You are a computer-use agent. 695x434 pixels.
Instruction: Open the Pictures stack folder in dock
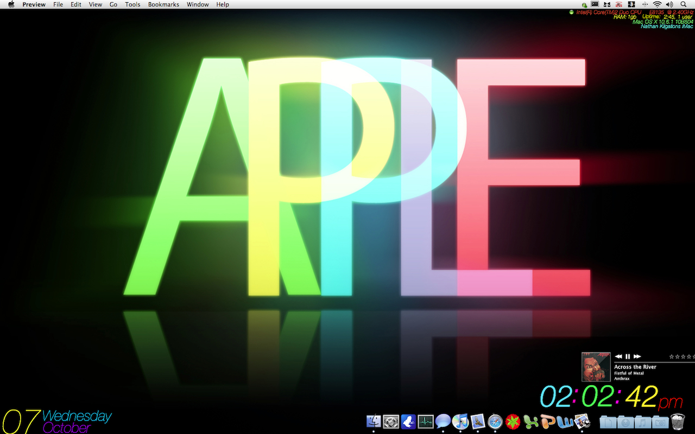660,422
